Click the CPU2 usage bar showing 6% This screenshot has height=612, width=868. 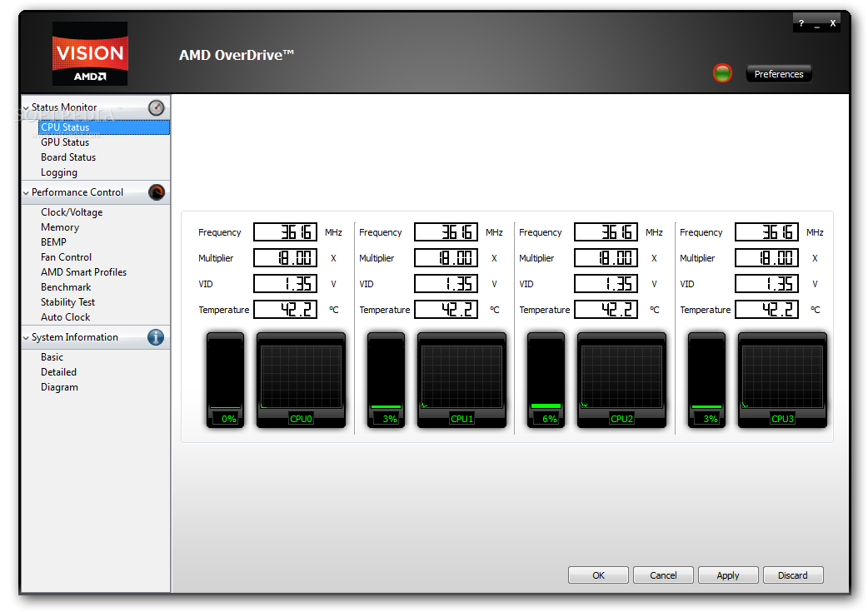click(546, 381)
